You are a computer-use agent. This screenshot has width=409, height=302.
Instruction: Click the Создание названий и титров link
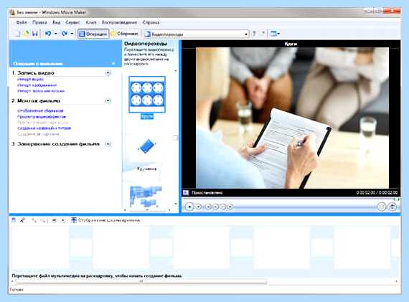pyautogui.click(x=44, y=128)
